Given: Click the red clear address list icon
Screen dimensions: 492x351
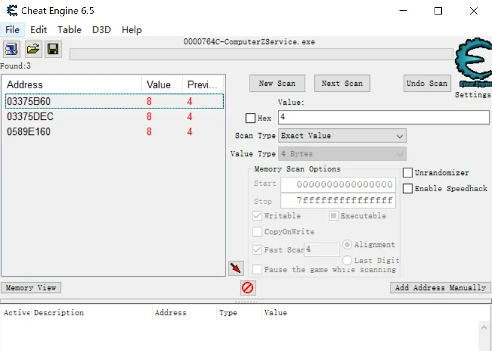Looking at the screenshot, I should [x=248, y=287].
